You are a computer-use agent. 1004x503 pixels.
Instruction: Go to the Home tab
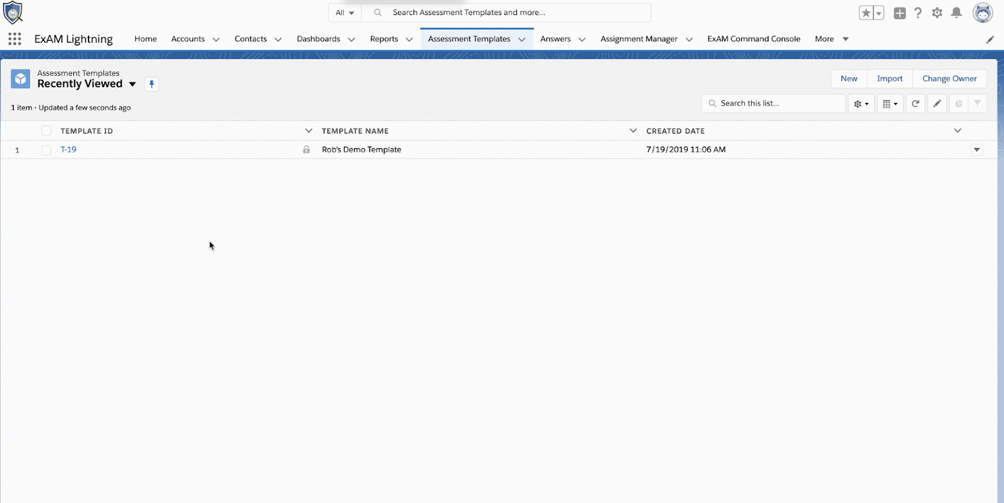146,39
